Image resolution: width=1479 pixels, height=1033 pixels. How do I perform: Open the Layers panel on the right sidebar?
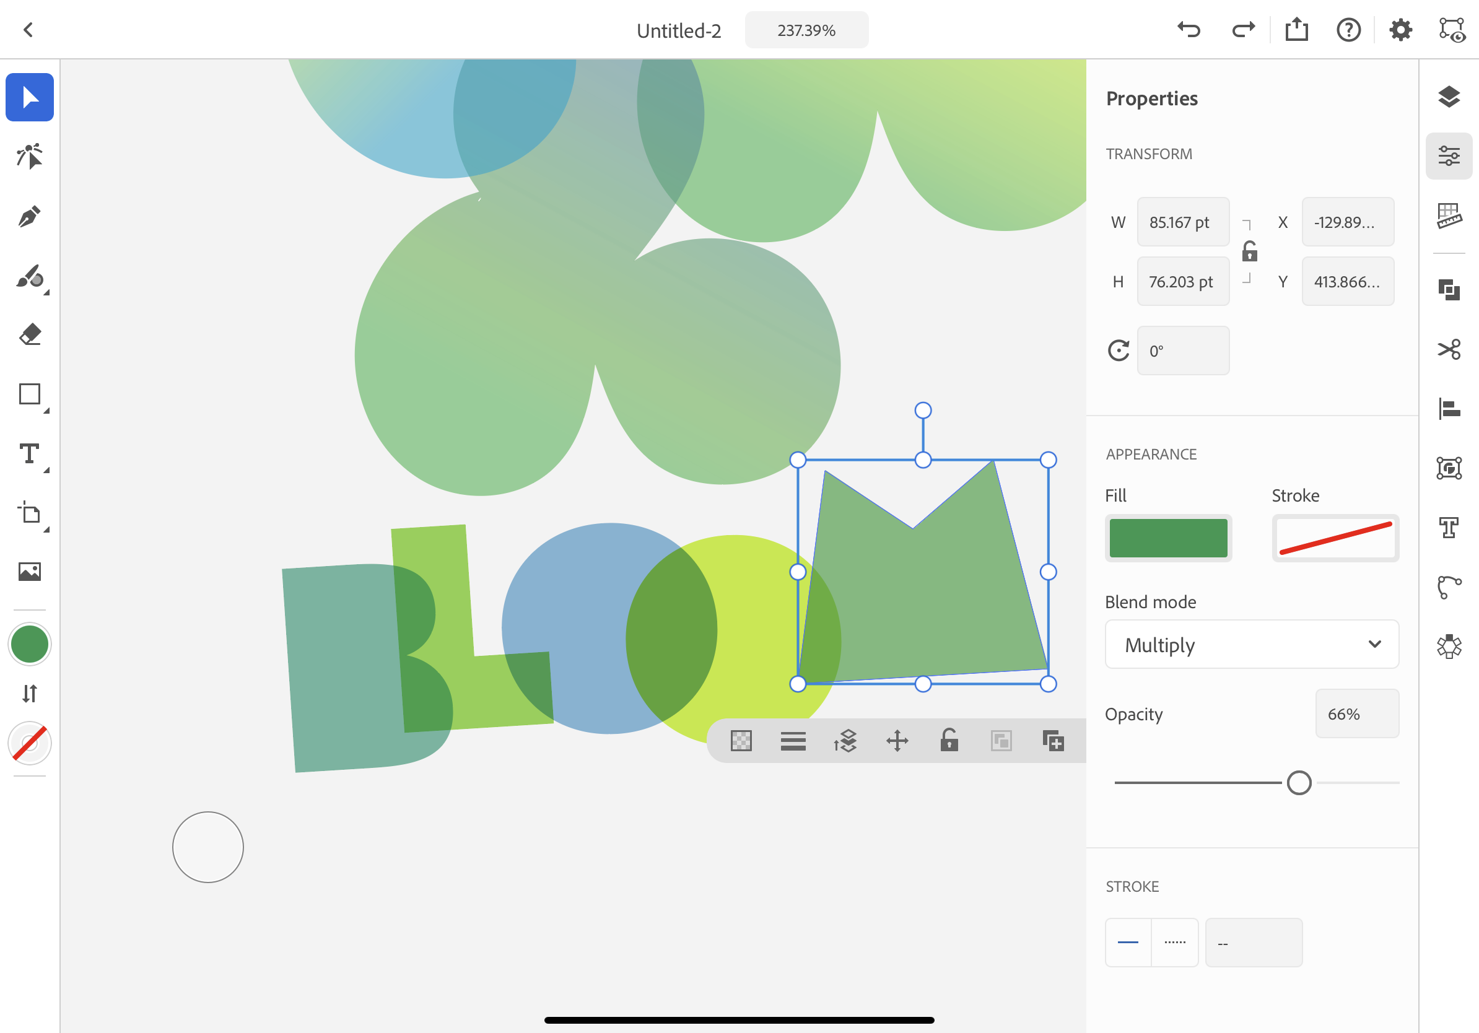1449,97
